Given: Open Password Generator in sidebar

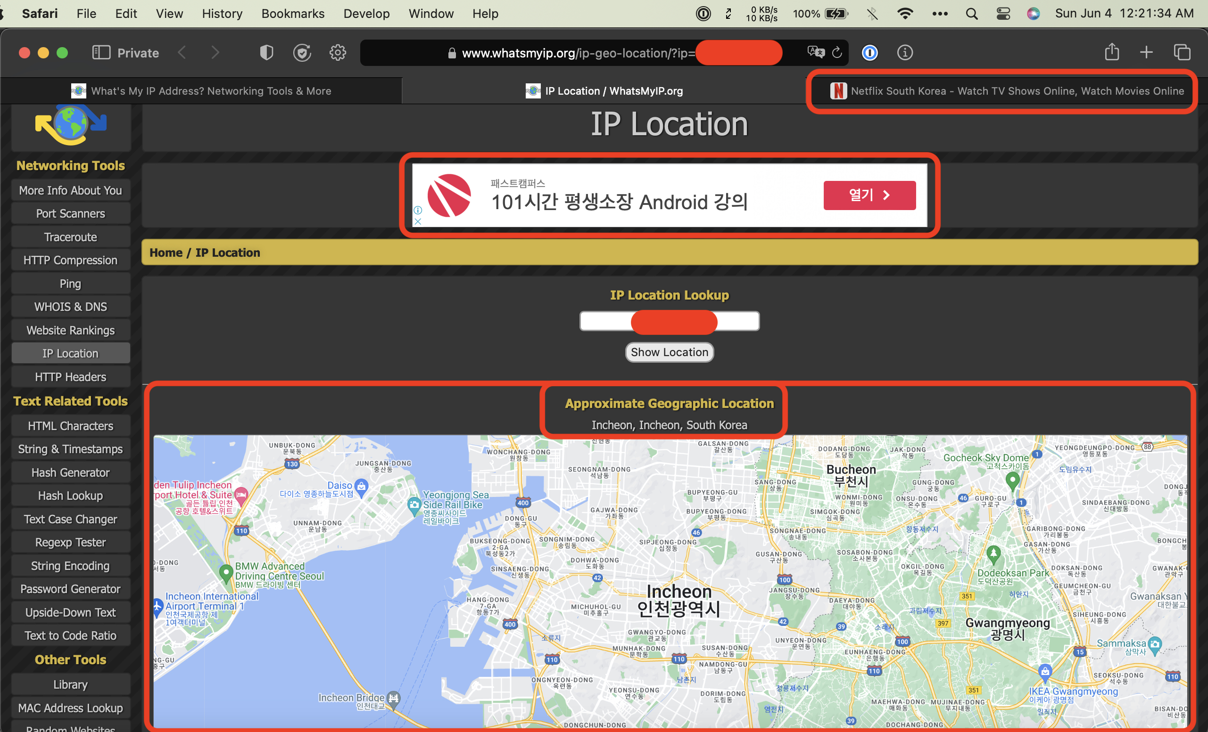Looking at the screenshot, I should pyautogui.click(x=71, y=588).
